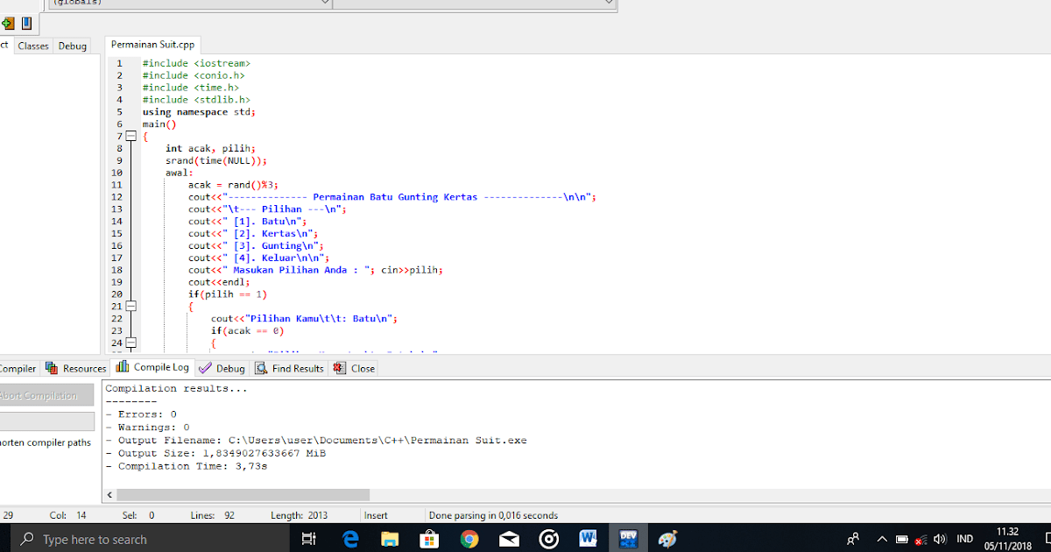This screenshot has width=1051, height=552.
Task: Open Dev-C++ from the taskbar
Action: pos(628,538)
